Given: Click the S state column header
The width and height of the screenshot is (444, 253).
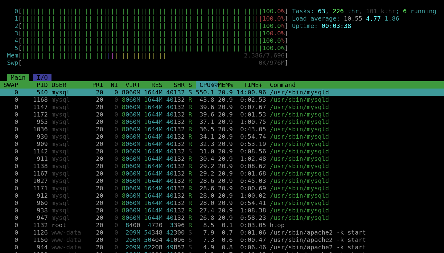Looking at the screenshot, I should (190, 85).
